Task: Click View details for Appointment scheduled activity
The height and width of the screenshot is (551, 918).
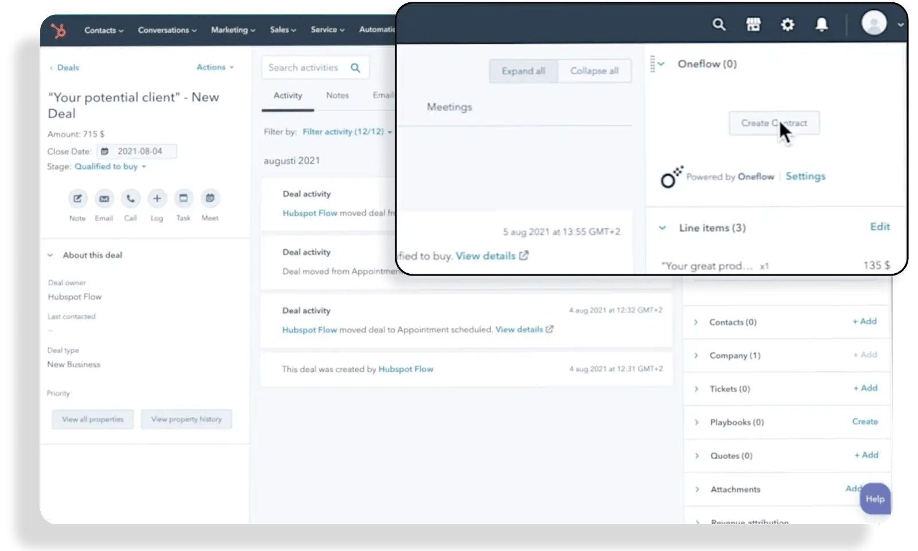Action: click(524, 329)
